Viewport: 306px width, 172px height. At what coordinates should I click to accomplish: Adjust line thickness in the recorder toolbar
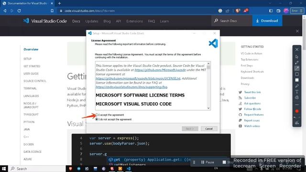[297, 105]
